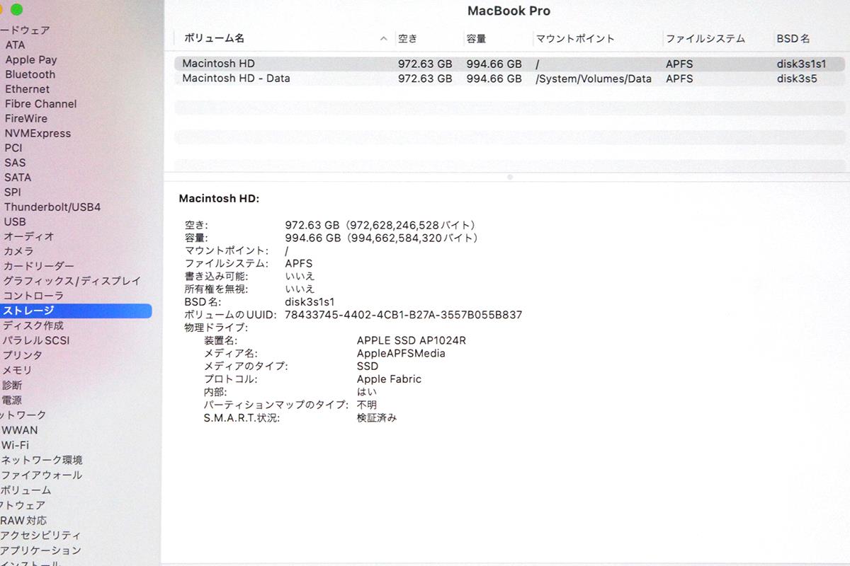Open the プリンタ sidebar entry

coord(22,355)
